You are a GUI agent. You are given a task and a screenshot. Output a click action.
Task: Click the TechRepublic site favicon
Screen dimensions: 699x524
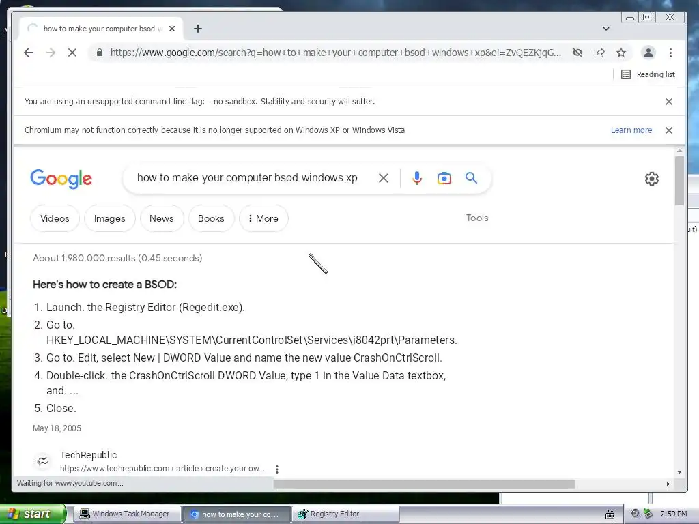[43, 461]
